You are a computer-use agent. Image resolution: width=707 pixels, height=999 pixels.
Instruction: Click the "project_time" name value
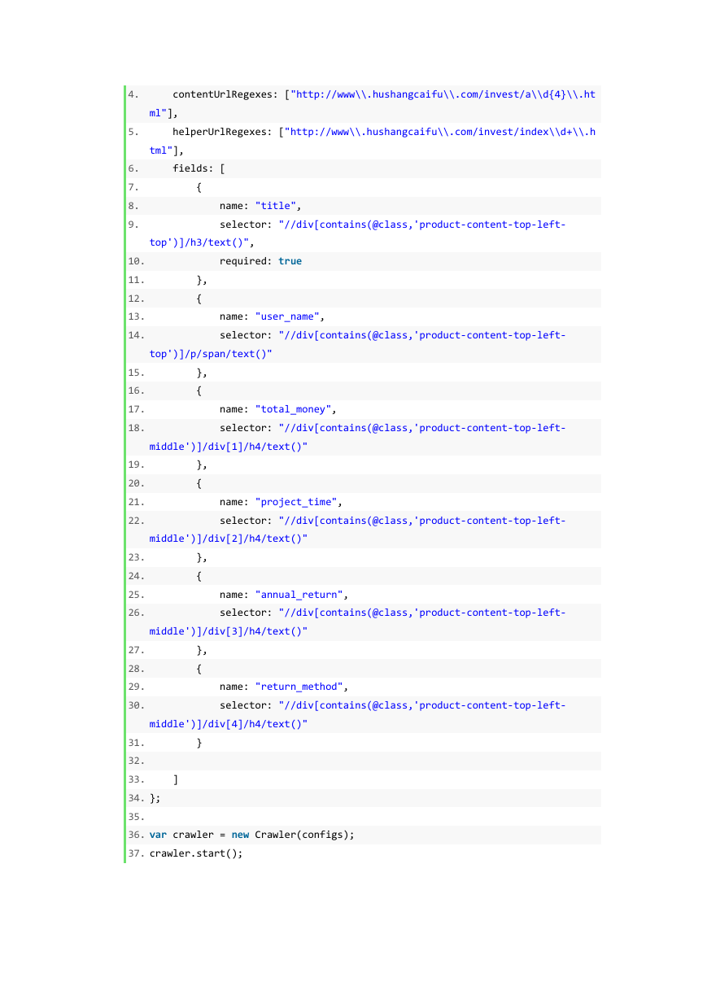click(296, 502)
